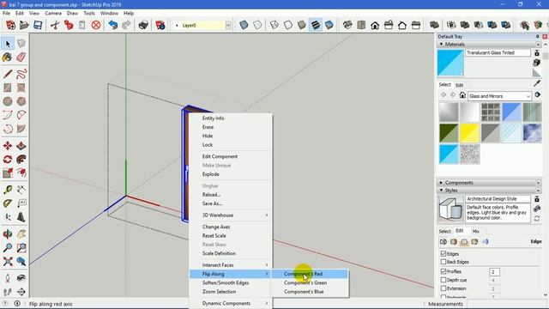
Task: Toggle the Profiles checkbox
Action: coord(443,271)
